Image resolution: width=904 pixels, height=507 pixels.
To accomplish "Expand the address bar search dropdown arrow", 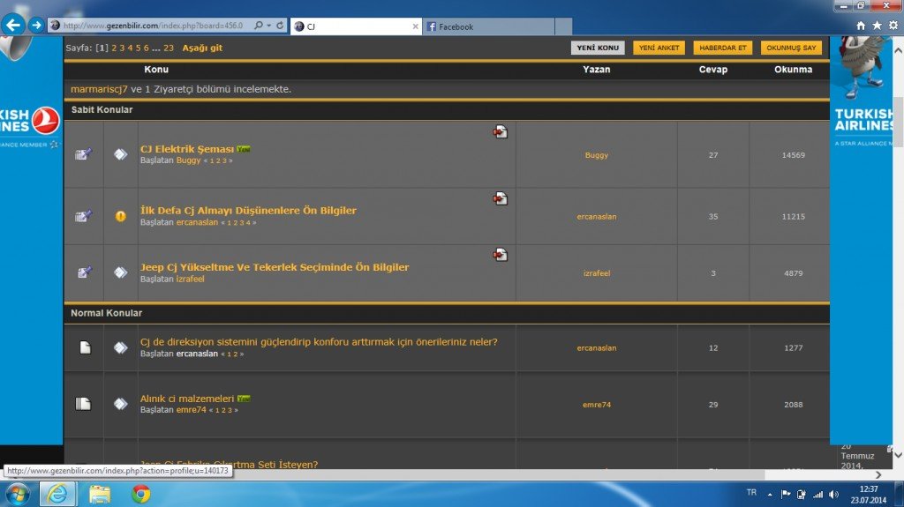I will pos(268,26).
